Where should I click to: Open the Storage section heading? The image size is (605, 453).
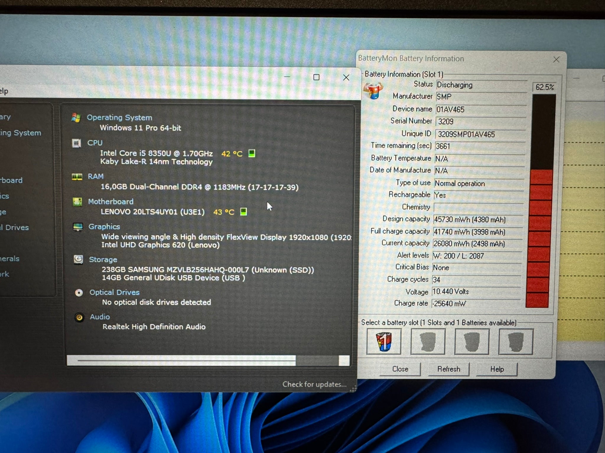tap(103, 260)
